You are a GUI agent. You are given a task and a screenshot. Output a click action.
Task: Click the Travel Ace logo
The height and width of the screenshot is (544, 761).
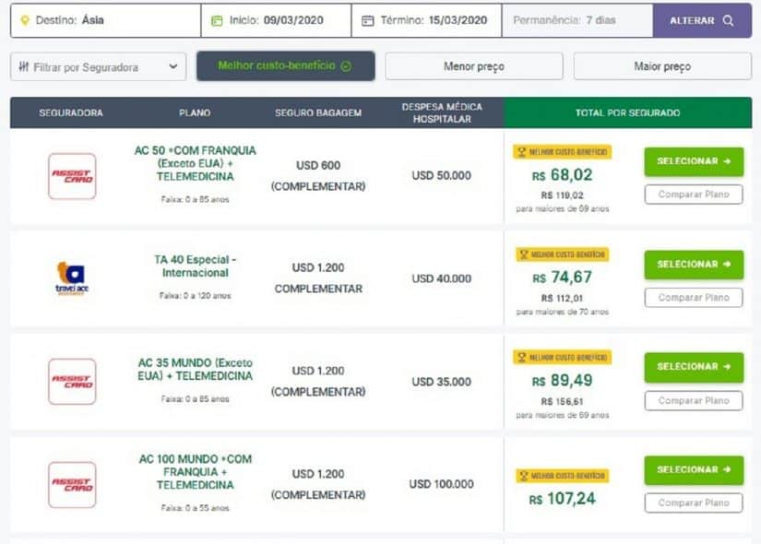[x=72, y=278]
